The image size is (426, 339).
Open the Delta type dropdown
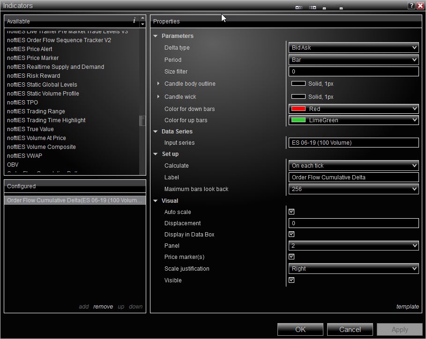pyautogui.click(x=354, y=48)
